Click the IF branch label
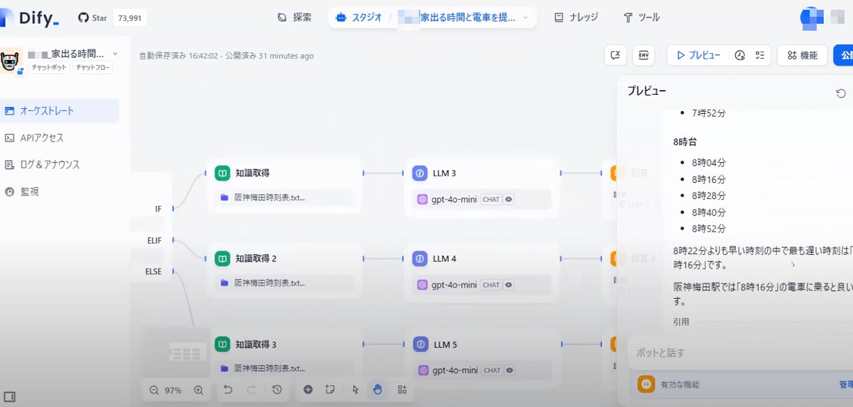The width and height of the screenshot is (853, 407). [x=158, y=209]
